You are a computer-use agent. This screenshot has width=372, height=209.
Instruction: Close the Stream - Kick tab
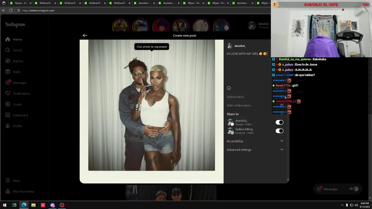coord(30,3)
